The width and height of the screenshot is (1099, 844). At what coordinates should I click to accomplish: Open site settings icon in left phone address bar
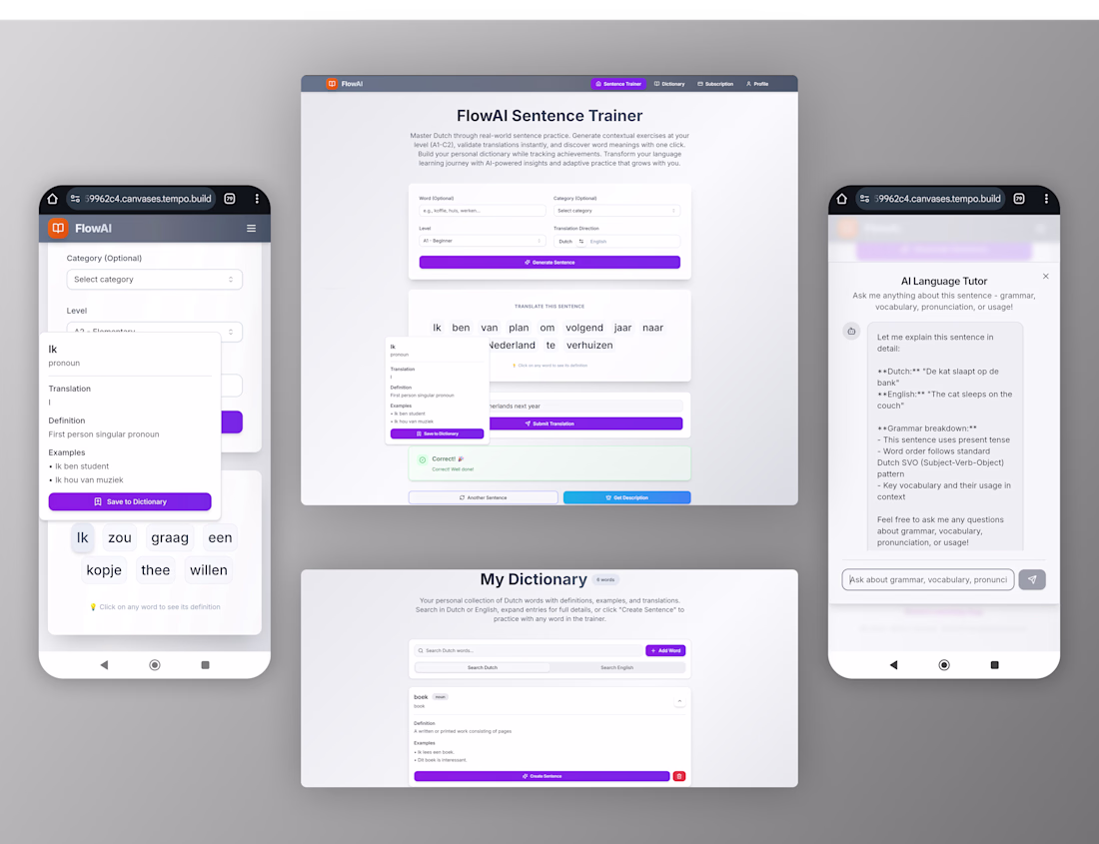[x=75, y=199]
